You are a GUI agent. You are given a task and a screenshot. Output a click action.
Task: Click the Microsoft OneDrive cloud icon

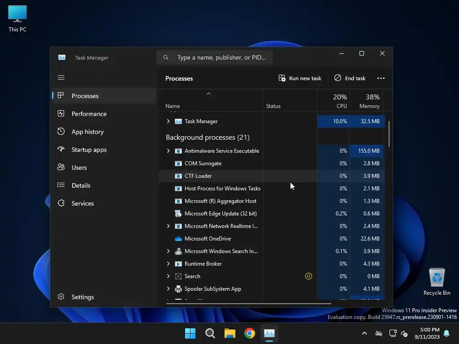pyautogui.click(x=178, y=239)
